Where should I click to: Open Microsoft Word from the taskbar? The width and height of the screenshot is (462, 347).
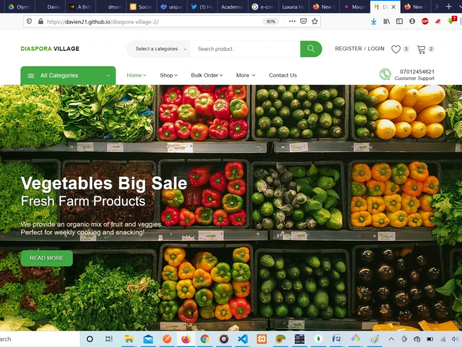(337, 339)
